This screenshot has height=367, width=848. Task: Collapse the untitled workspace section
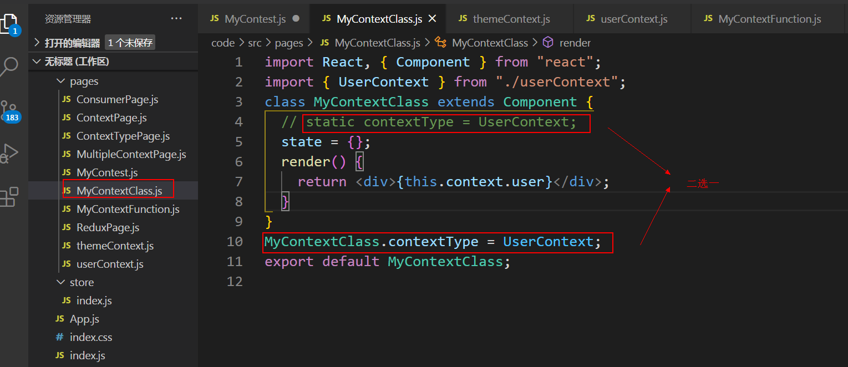[37, 62]
